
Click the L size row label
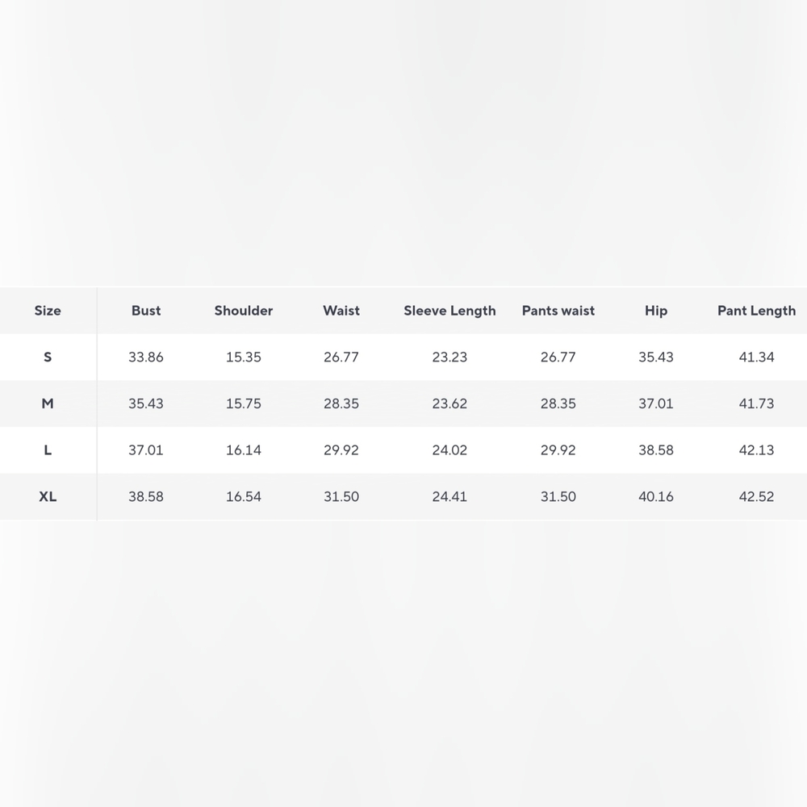(x=48, y=449)
